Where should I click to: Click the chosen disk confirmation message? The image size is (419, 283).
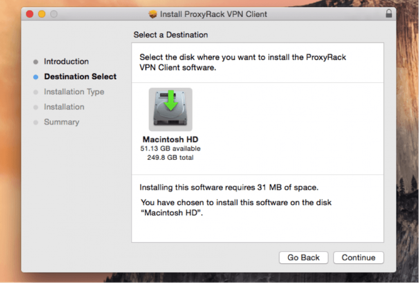pos(236,208)
